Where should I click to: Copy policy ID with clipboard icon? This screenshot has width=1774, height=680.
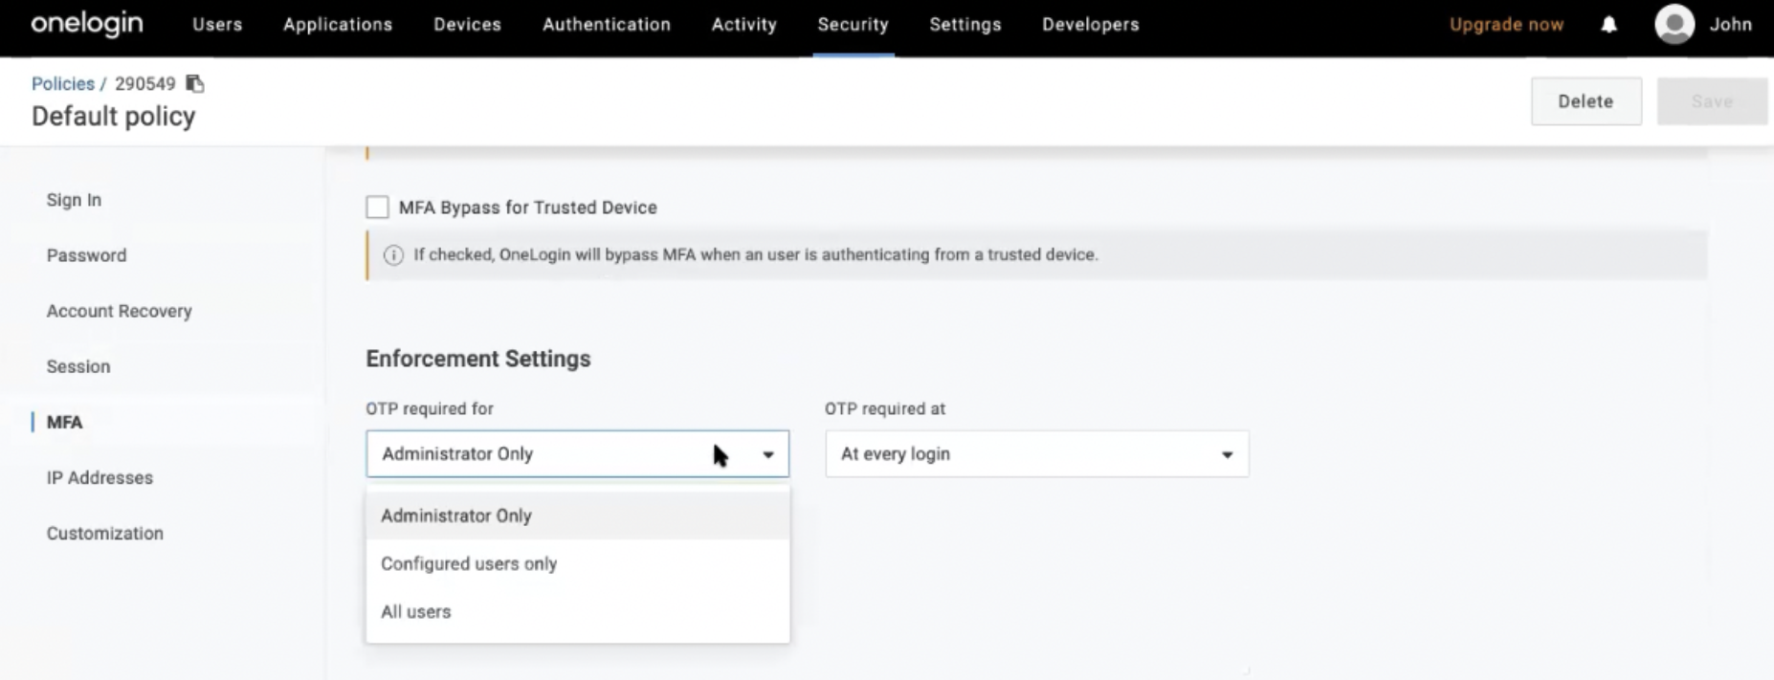point(195,84)
